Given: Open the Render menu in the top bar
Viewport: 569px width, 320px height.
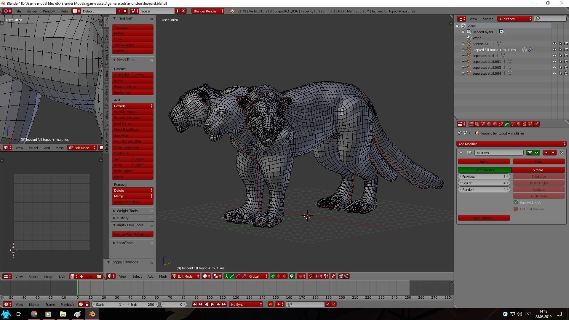Looking at the screenshot, I should (32, 11).
